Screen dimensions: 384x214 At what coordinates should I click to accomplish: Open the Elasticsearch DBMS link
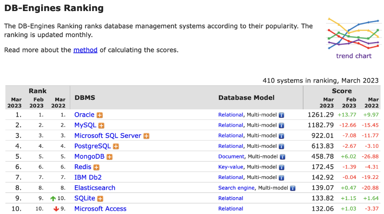(95, 188)
